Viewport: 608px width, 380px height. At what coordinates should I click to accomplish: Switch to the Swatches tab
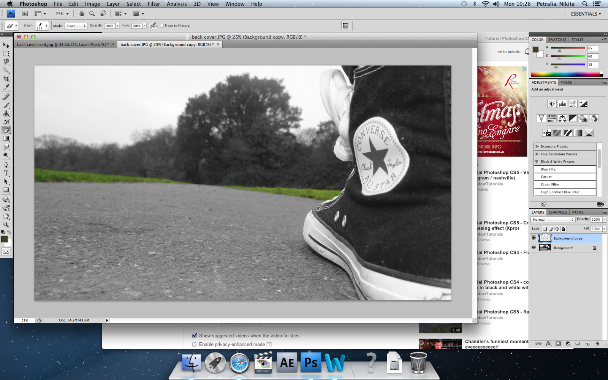pos(557,40)
